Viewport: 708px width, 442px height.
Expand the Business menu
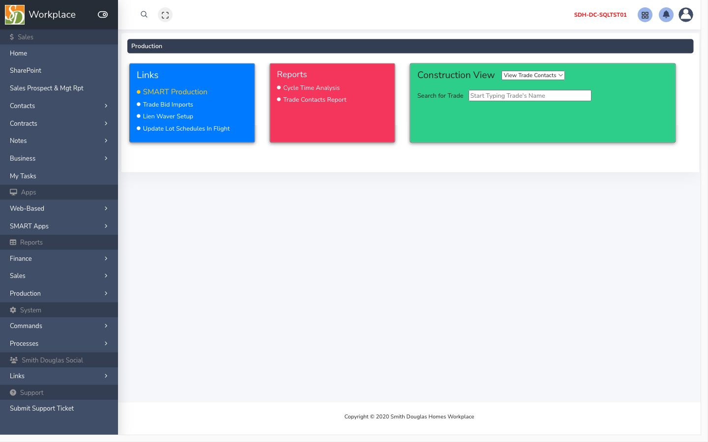[x=59, y=159]
